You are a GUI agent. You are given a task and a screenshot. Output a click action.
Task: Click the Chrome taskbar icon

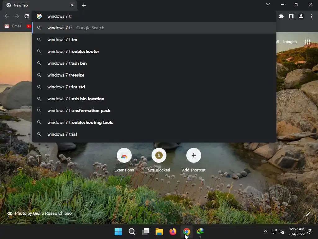[x=186, y=232]
